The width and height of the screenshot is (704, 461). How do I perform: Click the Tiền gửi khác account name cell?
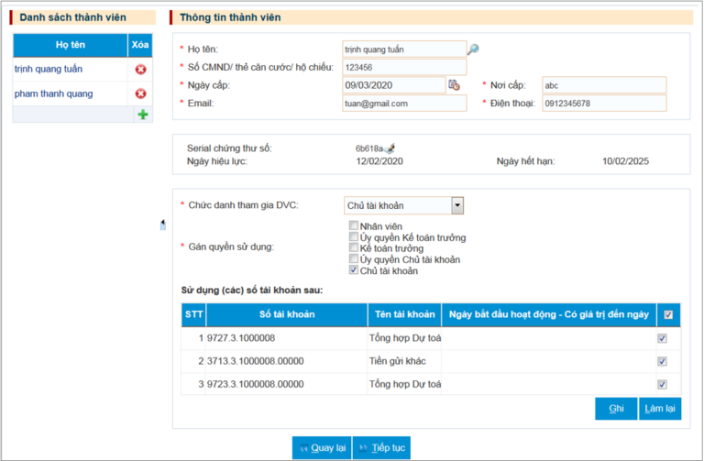[x=405, y=361]
